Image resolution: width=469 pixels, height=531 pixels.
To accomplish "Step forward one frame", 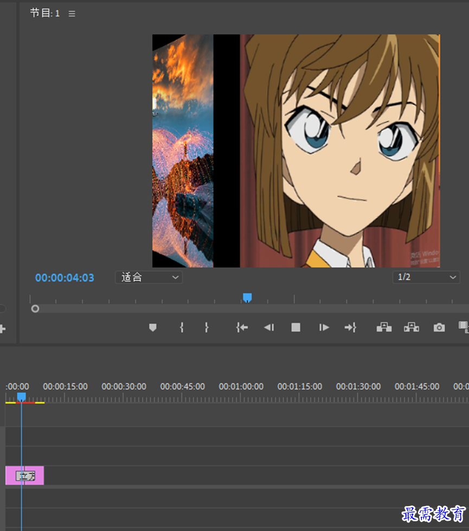I will click(324, 328).
